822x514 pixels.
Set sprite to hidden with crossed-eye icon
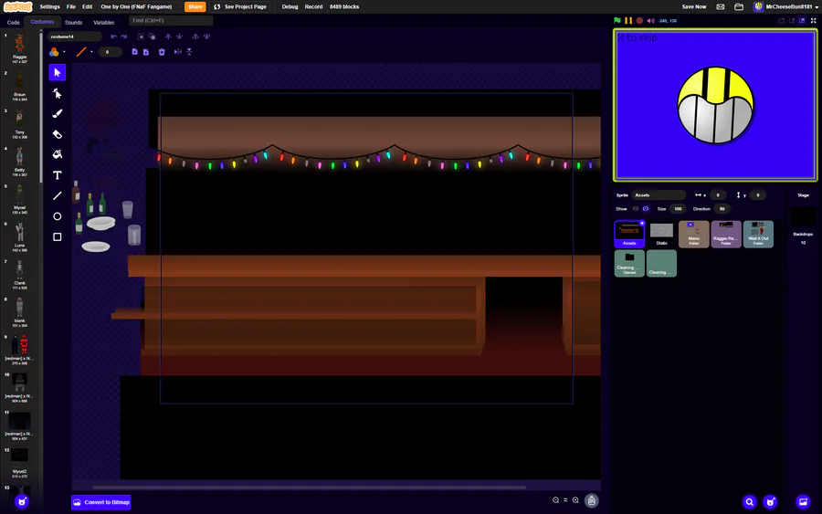pyautogui.click(x=646, y=208)
